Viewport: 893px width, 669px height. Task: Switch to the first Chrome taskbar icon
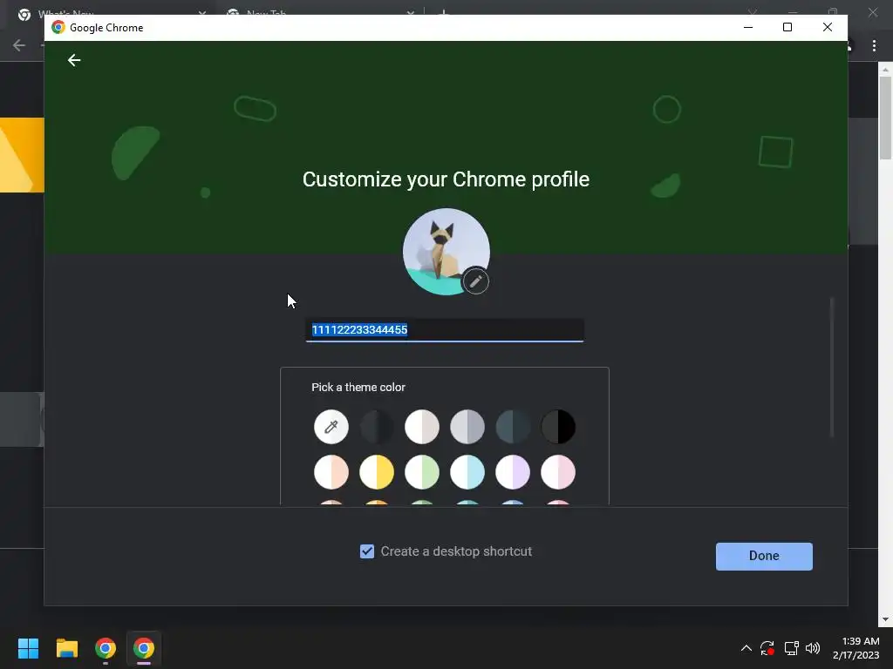click(106, 648)
